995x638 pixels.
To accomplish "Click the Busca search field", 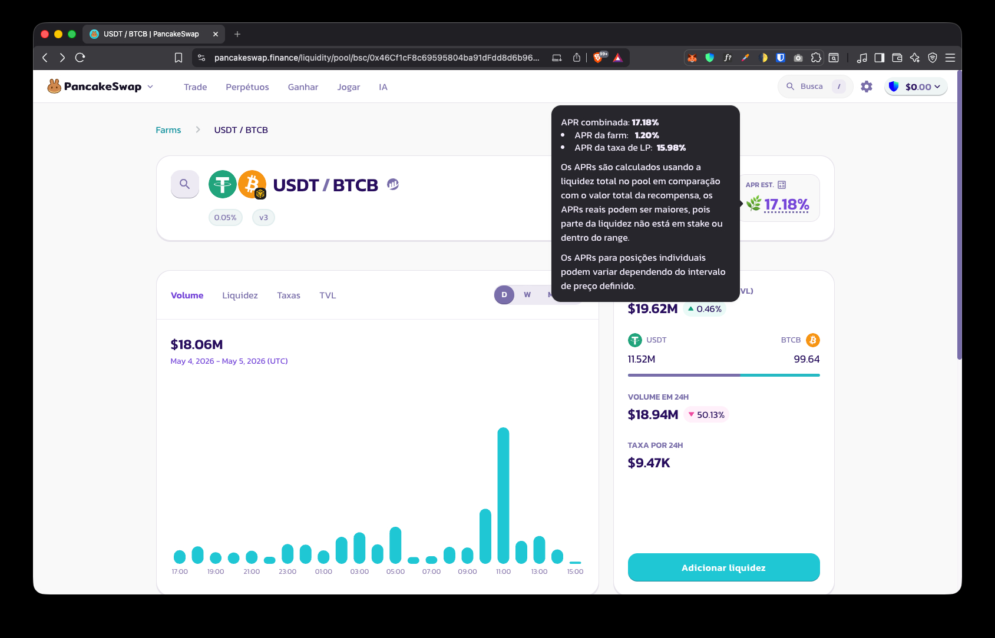I will 815,87.
